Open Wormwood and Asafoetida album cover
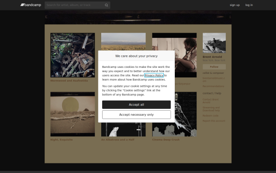 coord(73,55)
